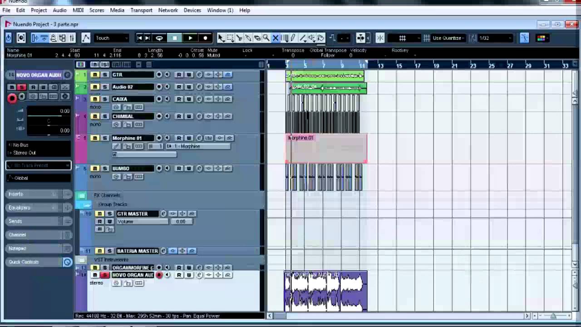Open the Project menu
The height and width of the screenshot is (327, 581).
coord(39,10)
